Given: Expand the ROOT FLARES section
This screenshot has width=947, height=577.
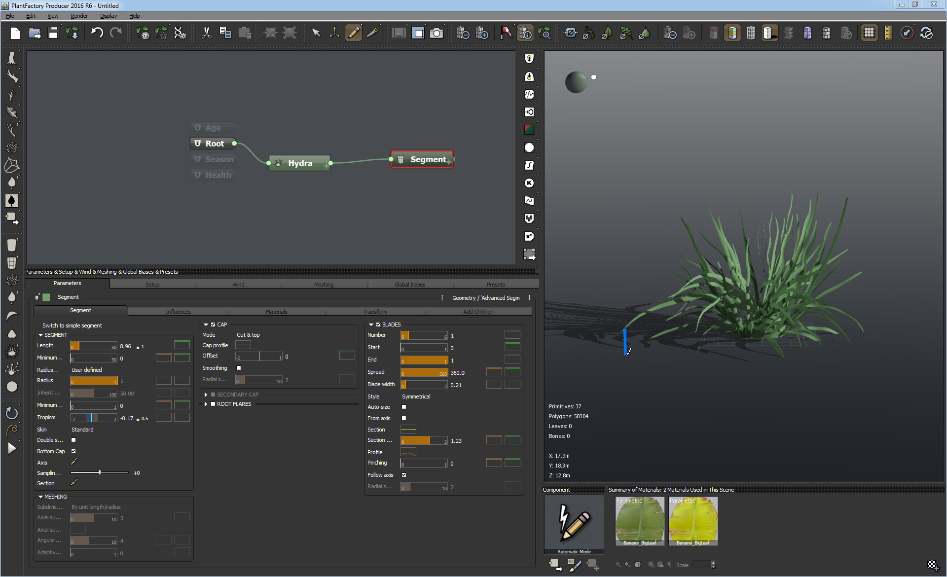Looking at the screenshot, I should [206, 404].
